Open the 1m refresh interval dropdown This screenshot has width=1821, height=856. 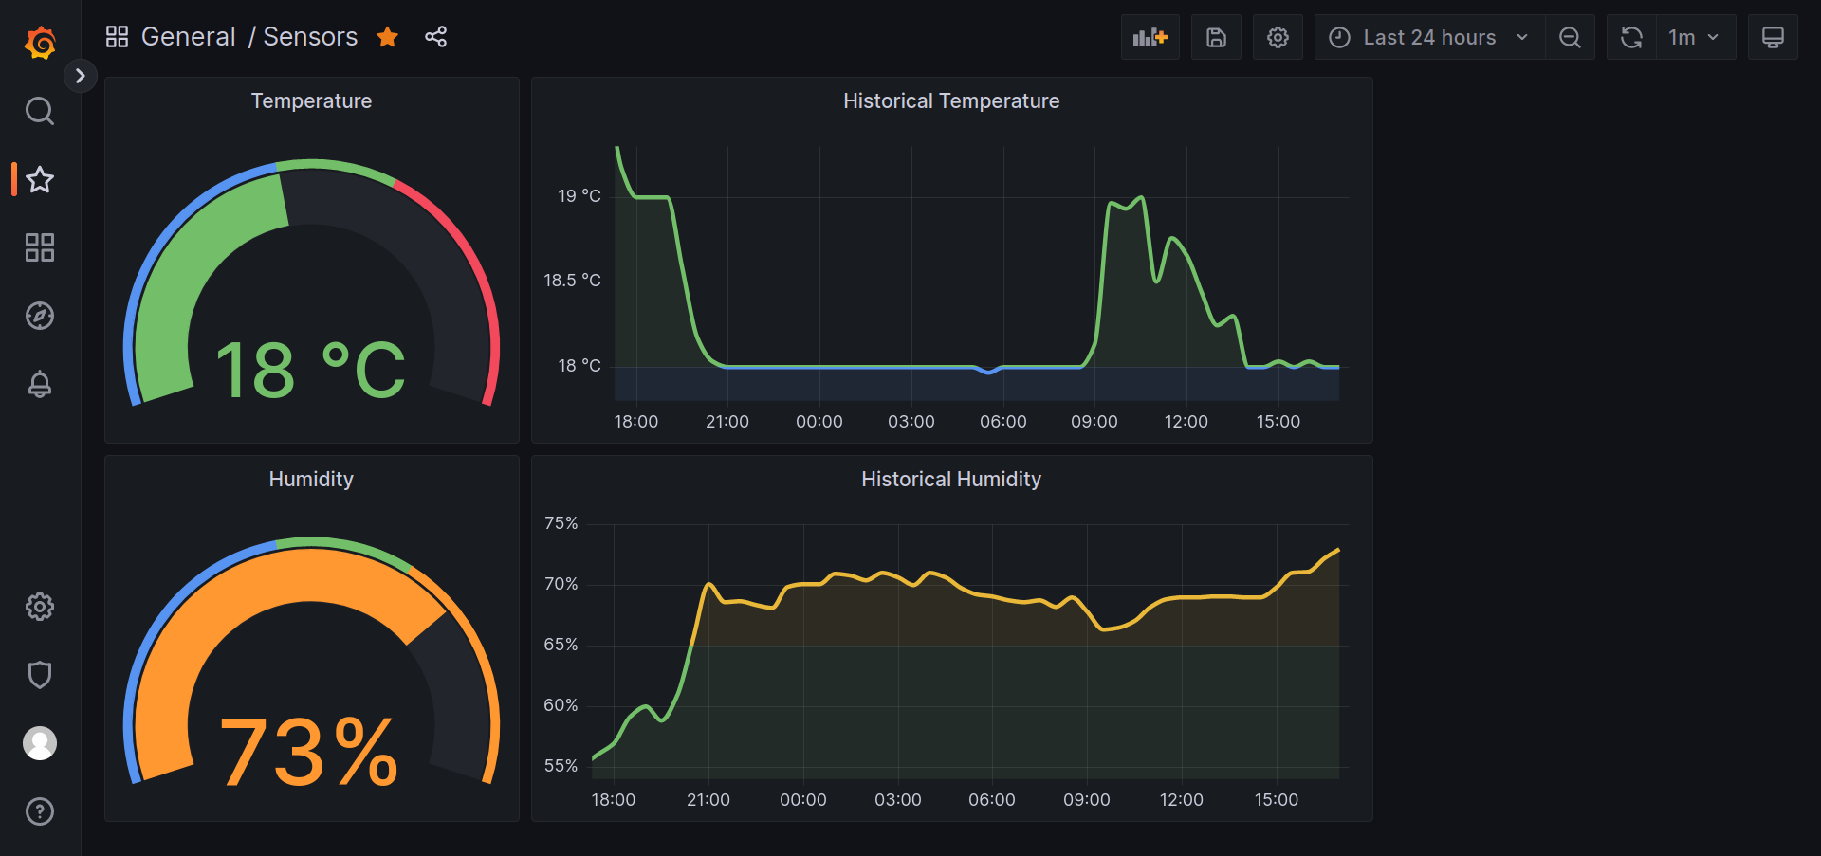click(1694, 37)
